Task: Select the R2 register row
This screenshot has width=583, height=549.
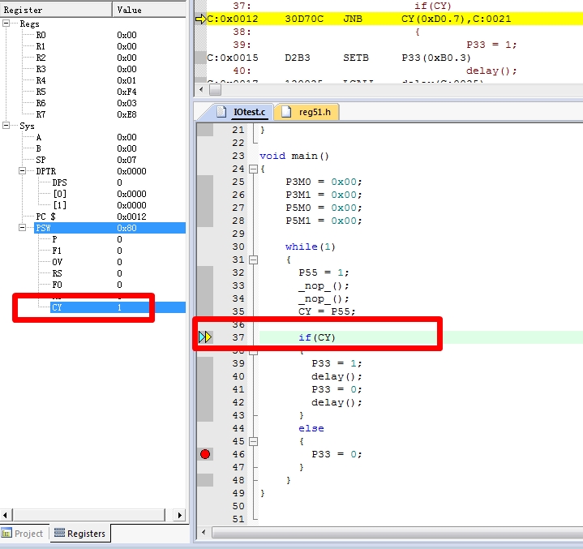Action: [x=109, y=58]
